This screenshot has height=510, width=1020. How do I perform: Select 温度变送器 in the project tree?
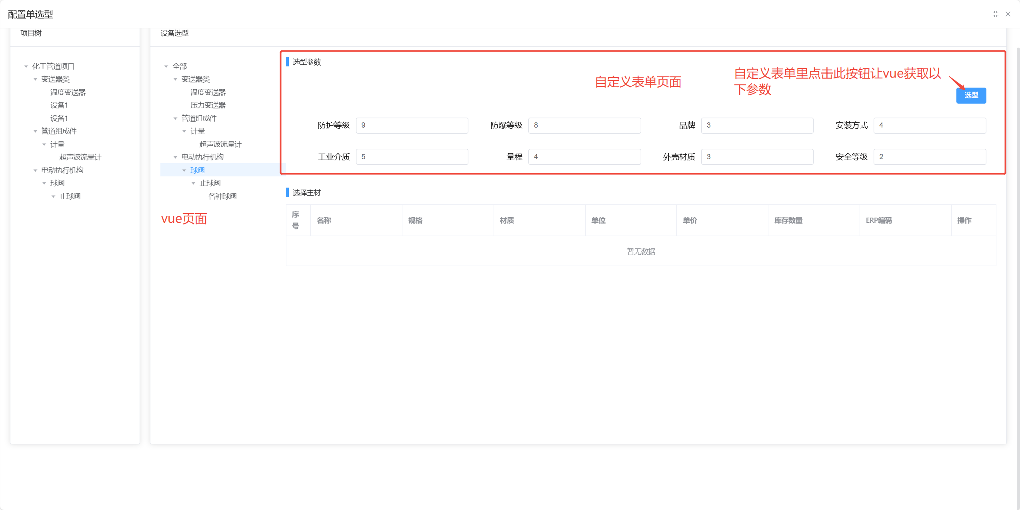pos(68,92)
